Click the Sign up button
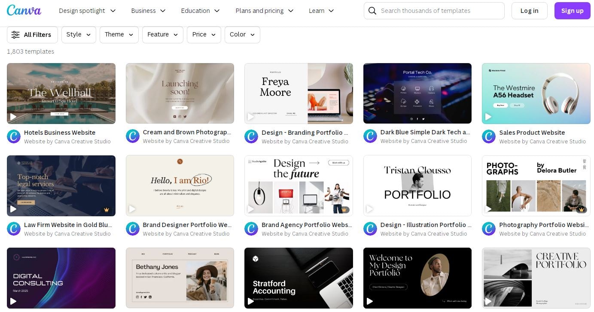Viewport: 594px width, 312px height. click(x=572, y=10)
